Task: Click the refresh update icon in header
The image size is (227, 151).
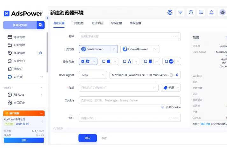Action: point(191,12)
